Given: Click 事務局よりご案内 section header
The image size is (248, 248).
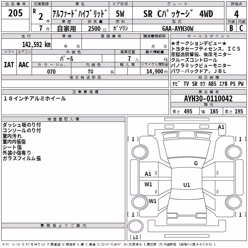Looking at the screenshot, I should click(63, 226).
